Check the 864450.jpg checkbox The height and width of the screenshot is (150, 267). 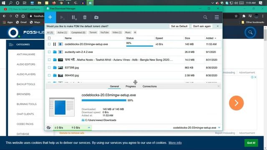[49, 75]
